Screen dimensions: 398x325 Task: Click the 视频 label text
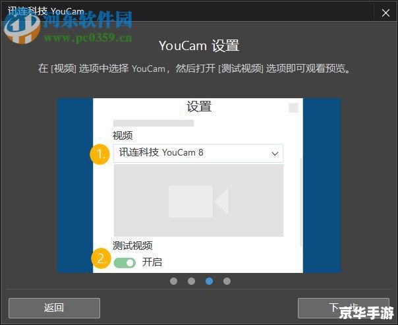pyautogui.click(x=123, y=135)
